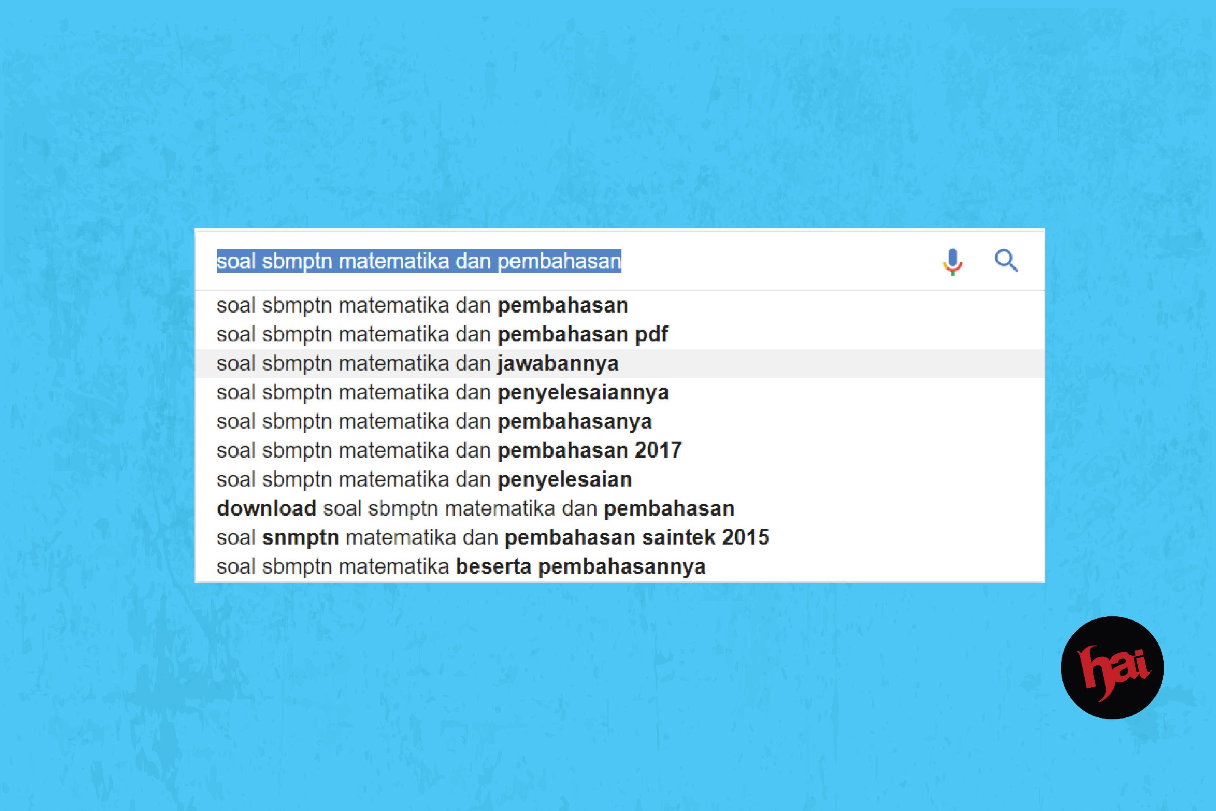This screenshot has width=1216, height=811.
Task: Pick suggestion ending in 'penyelesaiannya'
Action: pyautogui.click(x=619, y=393)
